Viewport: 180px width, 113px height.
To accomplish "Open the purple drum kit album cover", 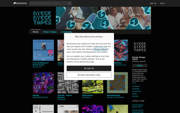I will [93, 109].
